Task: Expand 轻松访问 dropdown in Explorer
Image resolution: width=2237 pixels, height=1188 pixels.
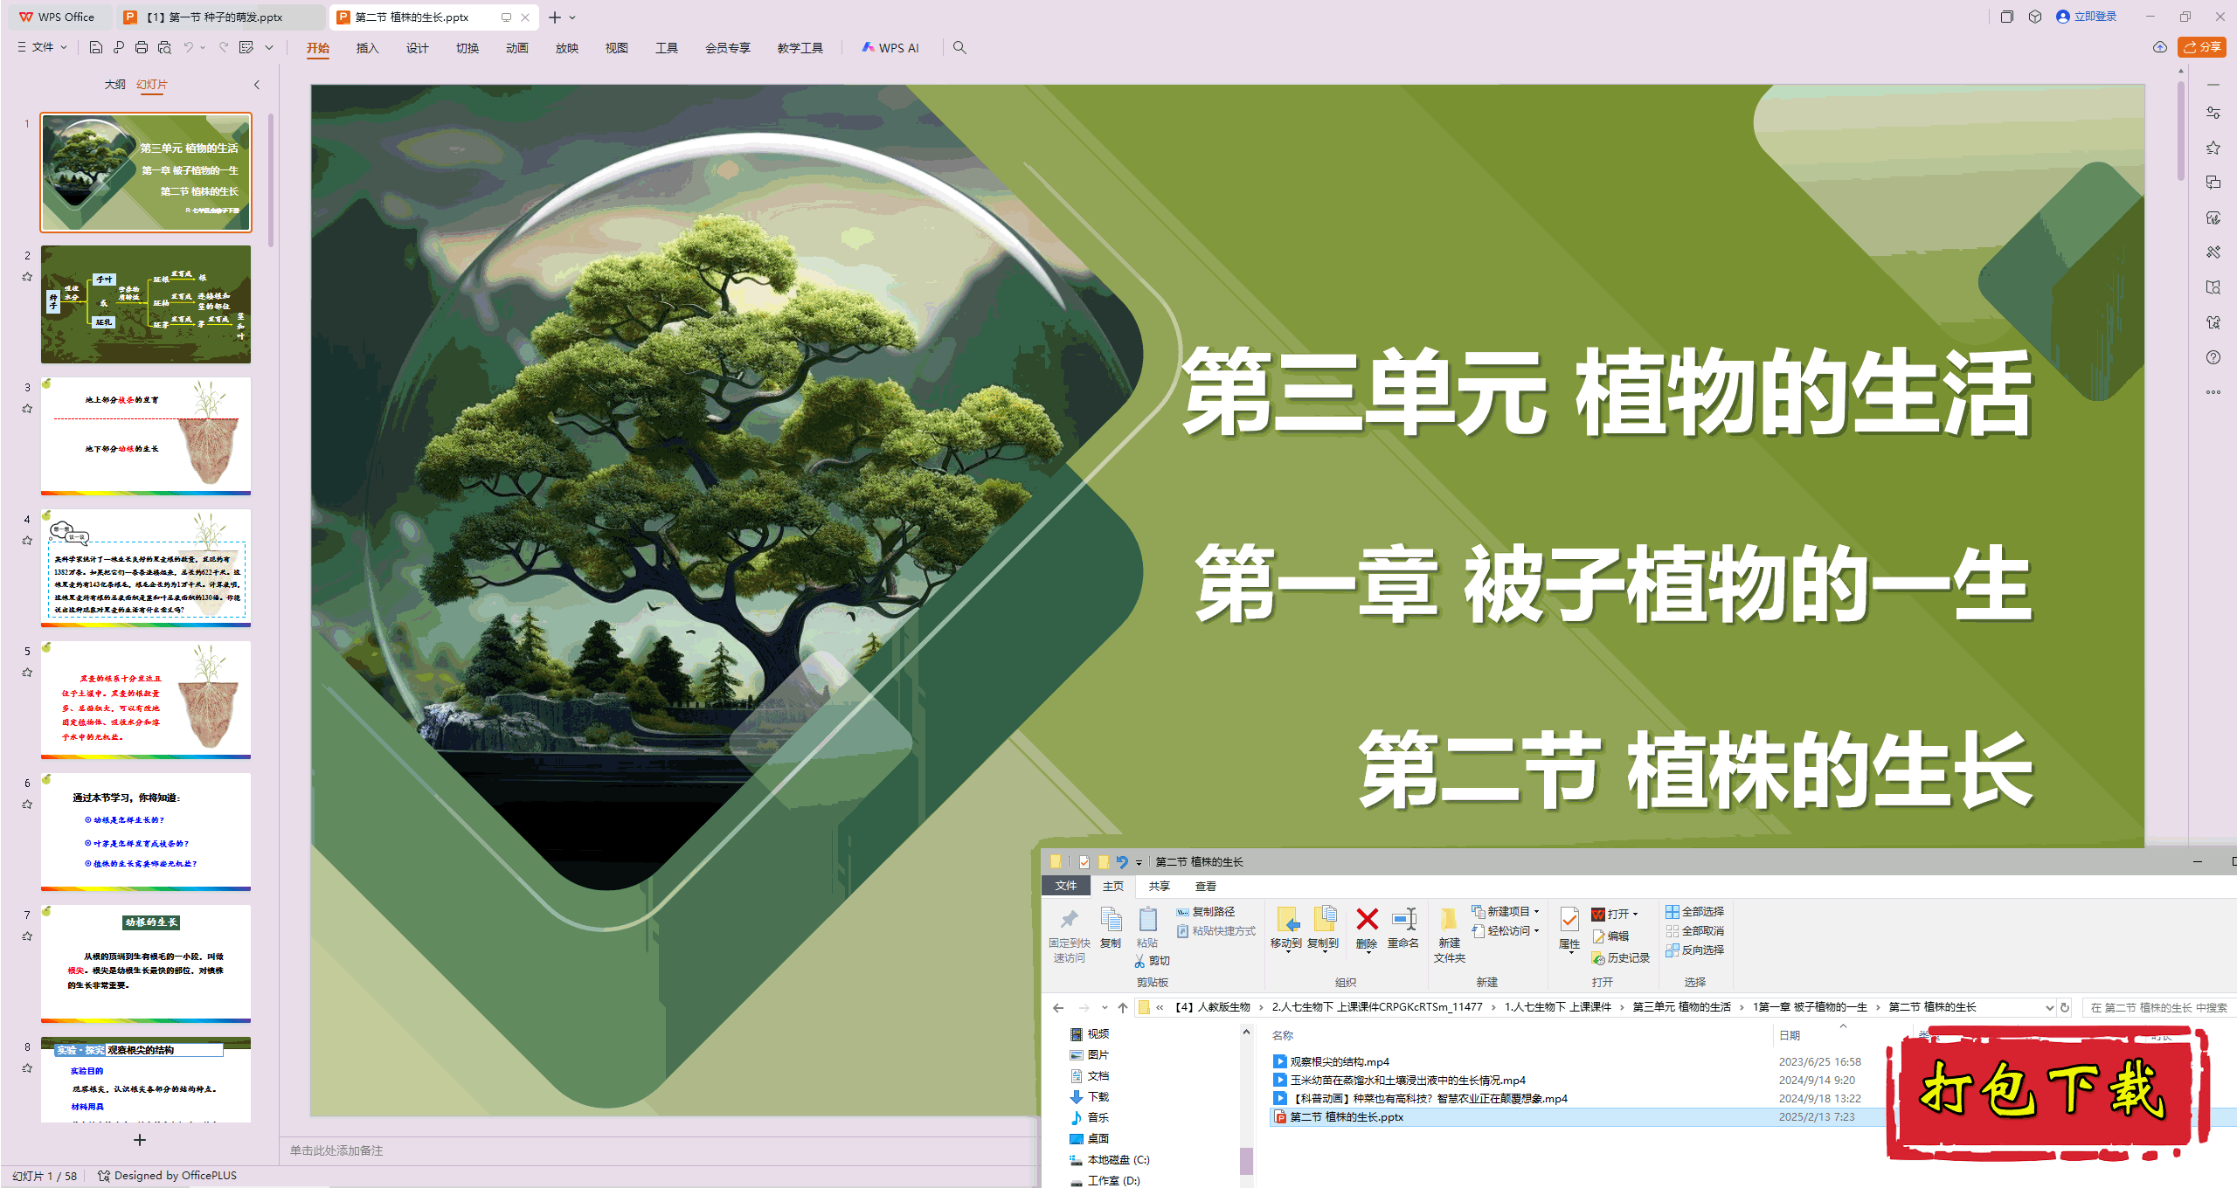Action: tap(1536, 931)
